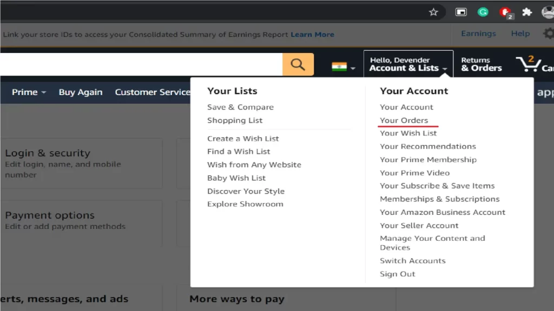
Task: Open the browser profile avatar
Action: (x=548, y=12)
